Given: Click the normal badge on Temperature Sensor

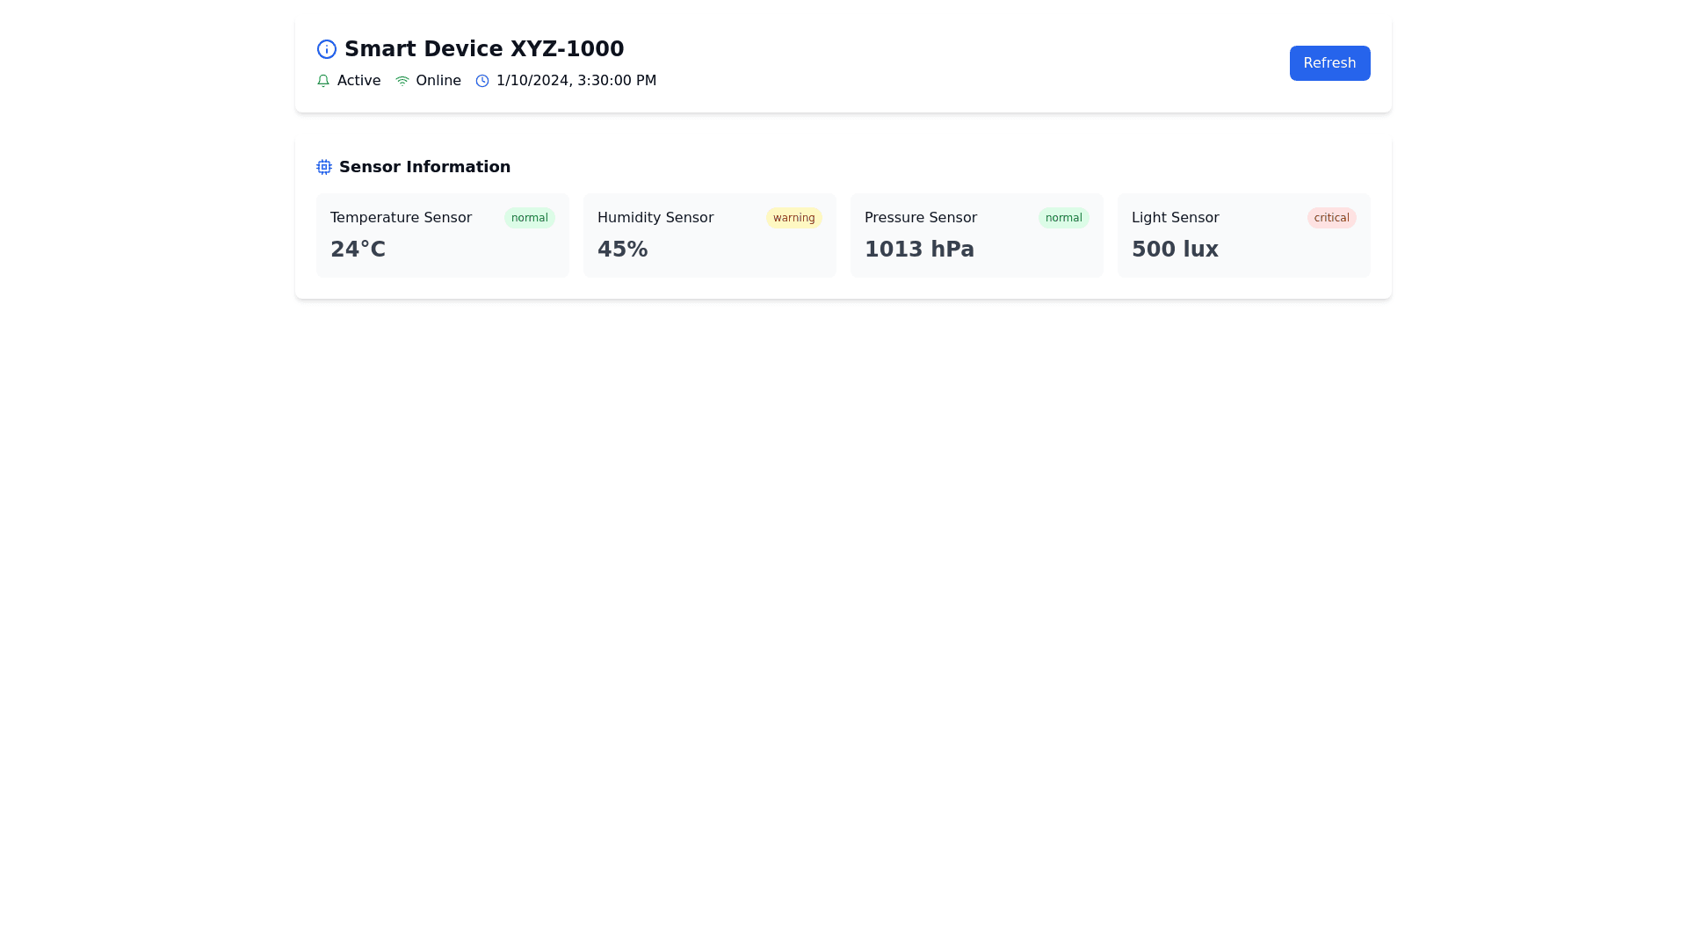Looking at the screenshot, I should pos(529,218).
